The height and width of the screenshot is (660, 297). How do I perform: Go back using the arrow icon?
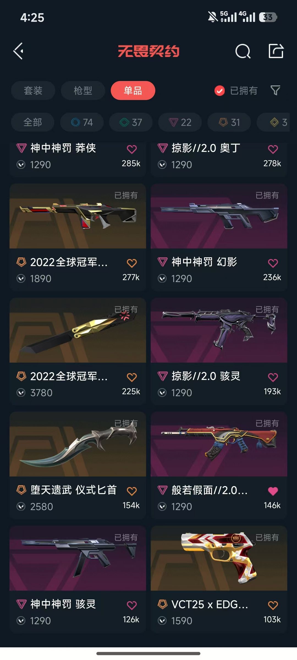coord(18,51)
